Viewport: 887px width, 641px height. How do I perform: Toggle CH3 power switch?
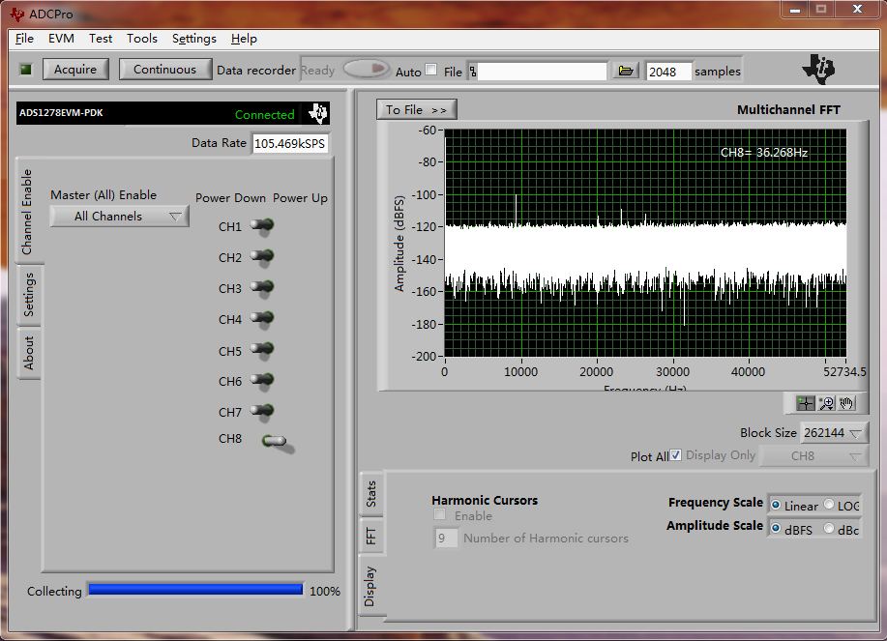262,288
